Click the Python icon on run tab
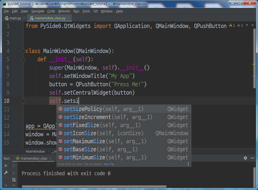The image size is (258, 190). click(17, 158)
